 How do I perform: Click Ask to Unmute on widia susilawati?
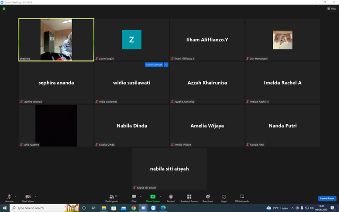coord(154,65)
